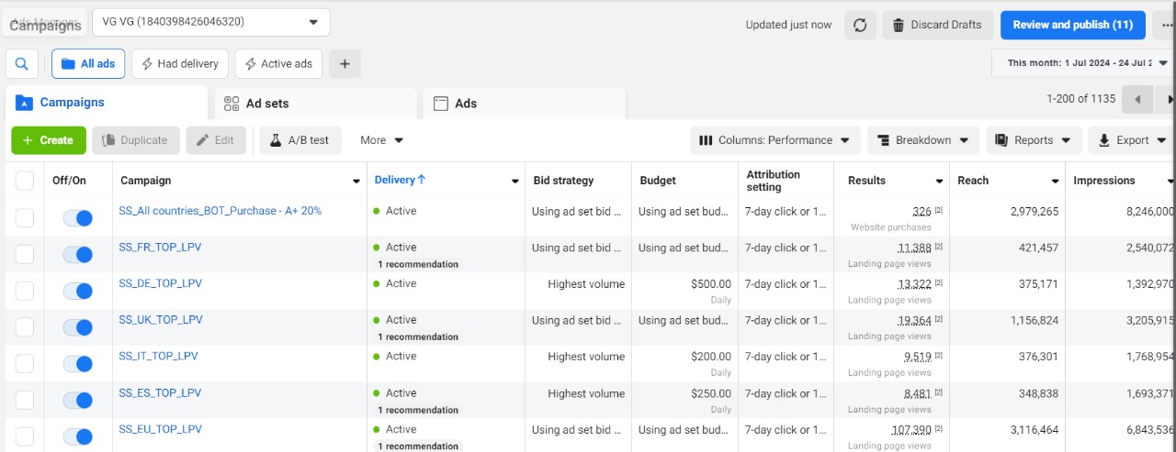Click the search magnifier icon
This screenshot has width=1176, height=452.
22,64
